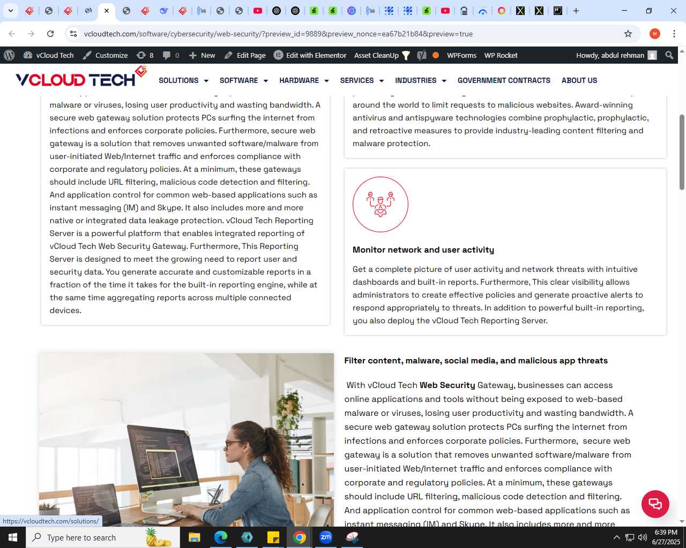Open the ABOUT US page link

(579, 80)
